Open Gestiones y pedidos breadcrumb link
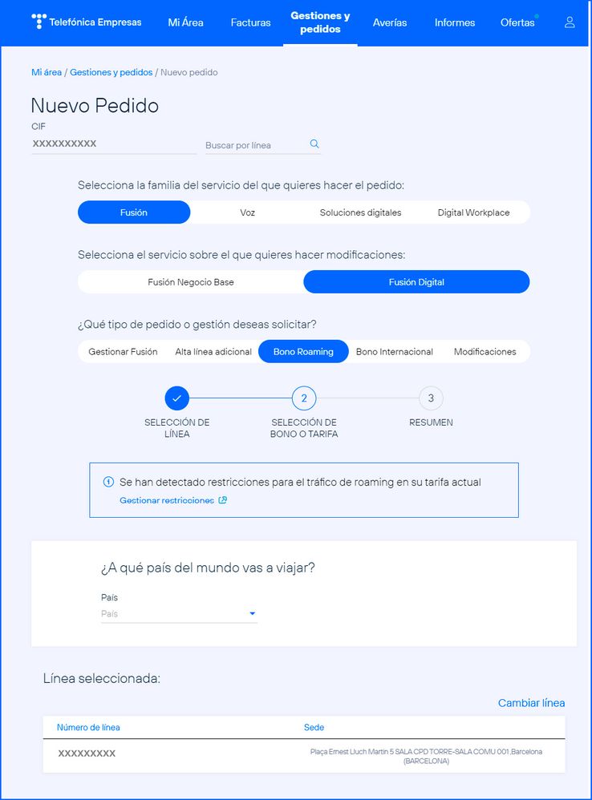The height and width of the screenshot is (800, 592). [x=111, y=72]
